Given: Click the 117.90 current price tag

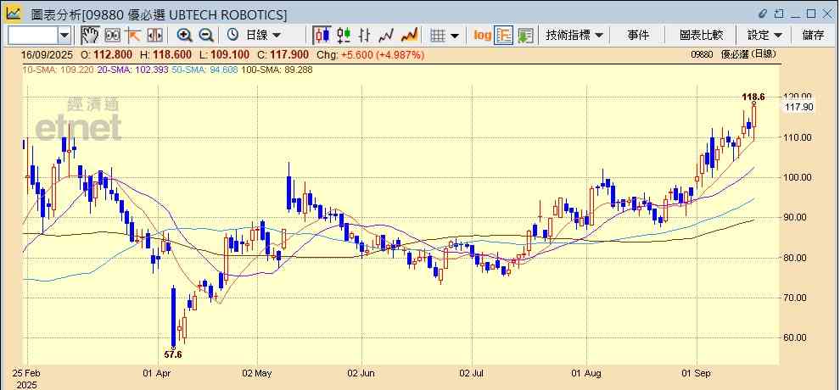Looking at the screenshot, I should (x=798, y=108).
